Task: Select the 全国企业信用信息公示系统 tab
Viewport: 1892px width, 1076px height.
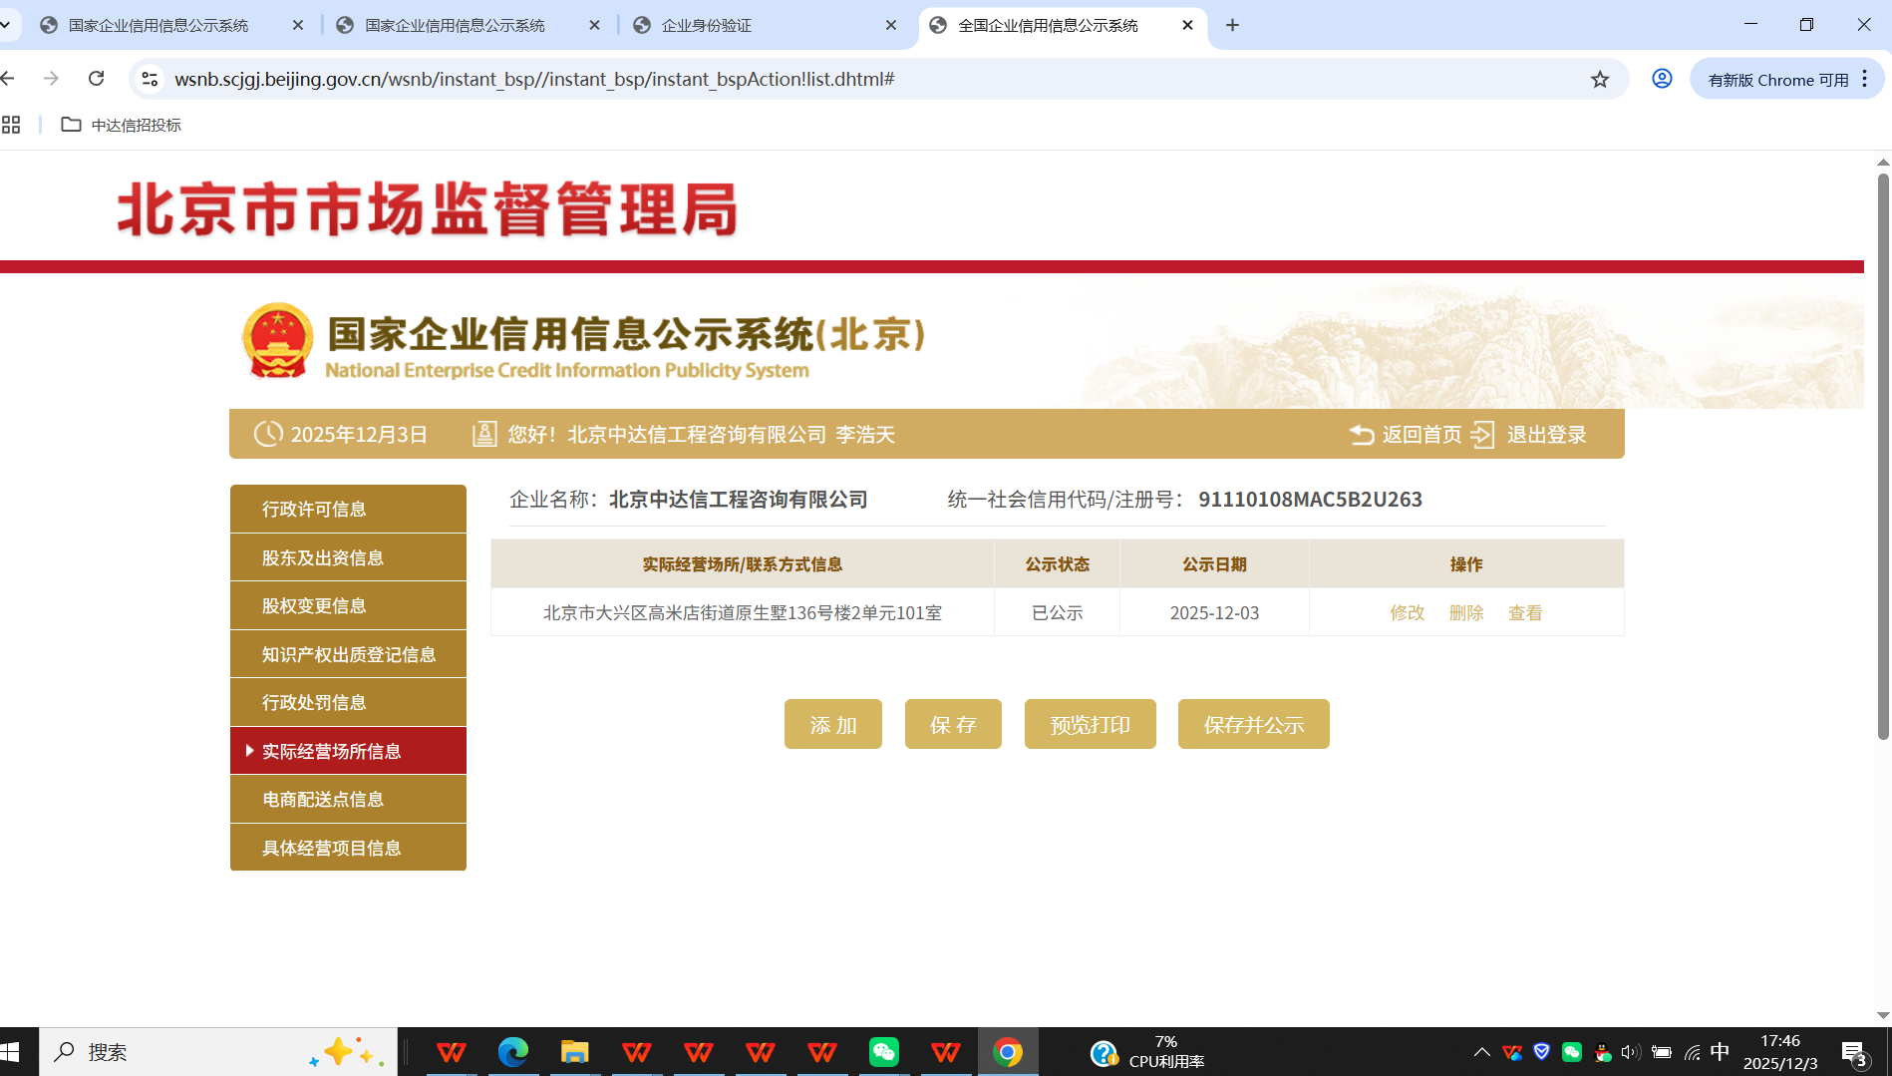Action: 1063,25
